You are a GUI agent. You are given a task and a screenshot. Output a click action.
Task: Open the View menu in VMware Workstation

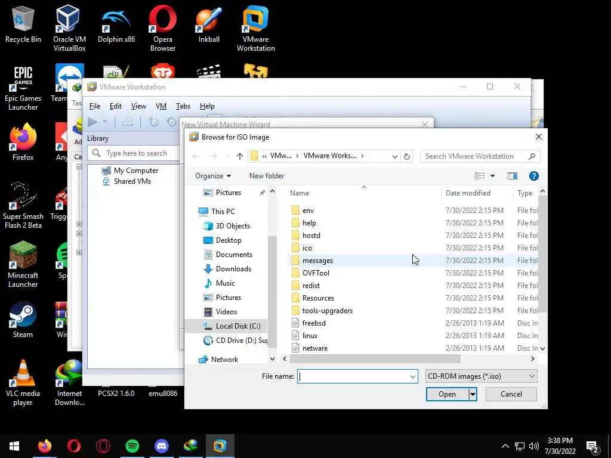pos(138,106)
